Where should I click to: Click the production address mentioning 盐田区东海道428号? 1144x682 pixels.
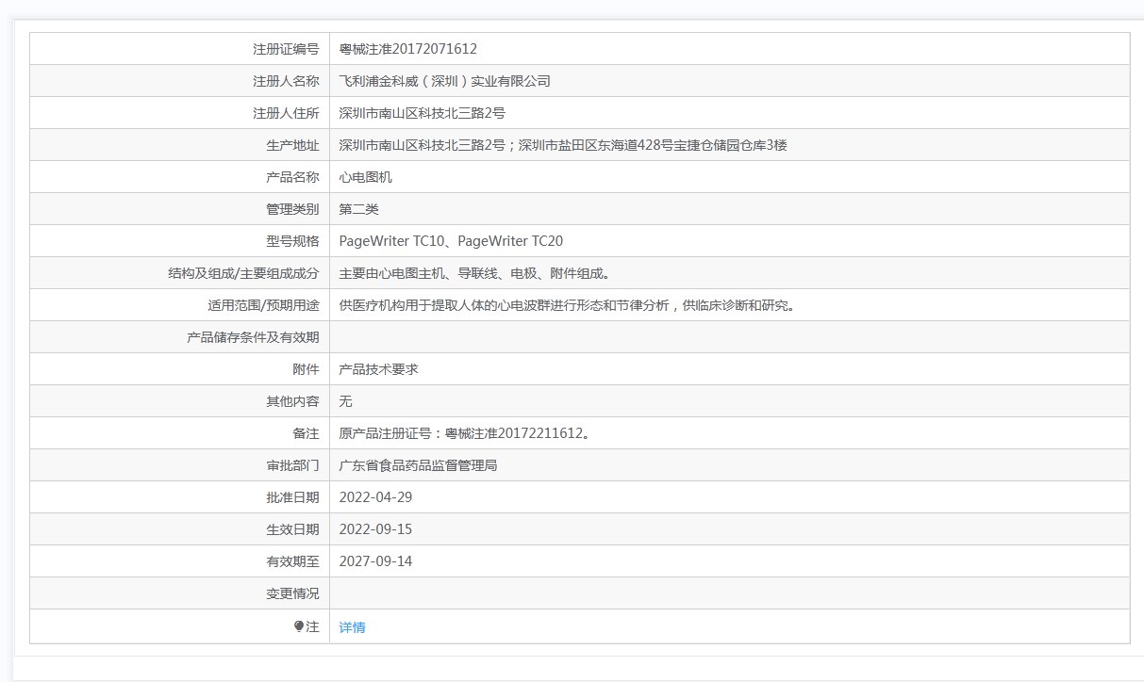[562, 145]
